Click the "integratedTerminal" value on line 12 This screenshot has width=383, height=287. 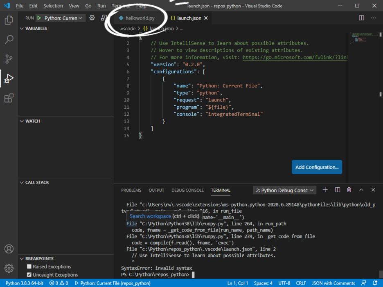234,114
